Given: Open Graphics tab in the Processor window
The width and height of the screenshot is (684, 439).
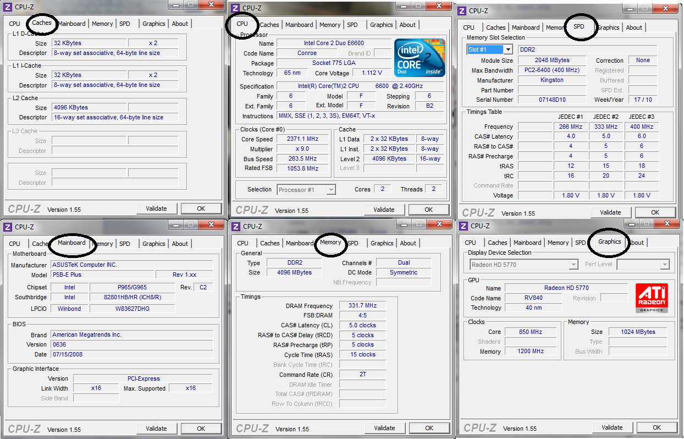Looking at the screenshot, I should coord(381,25).
